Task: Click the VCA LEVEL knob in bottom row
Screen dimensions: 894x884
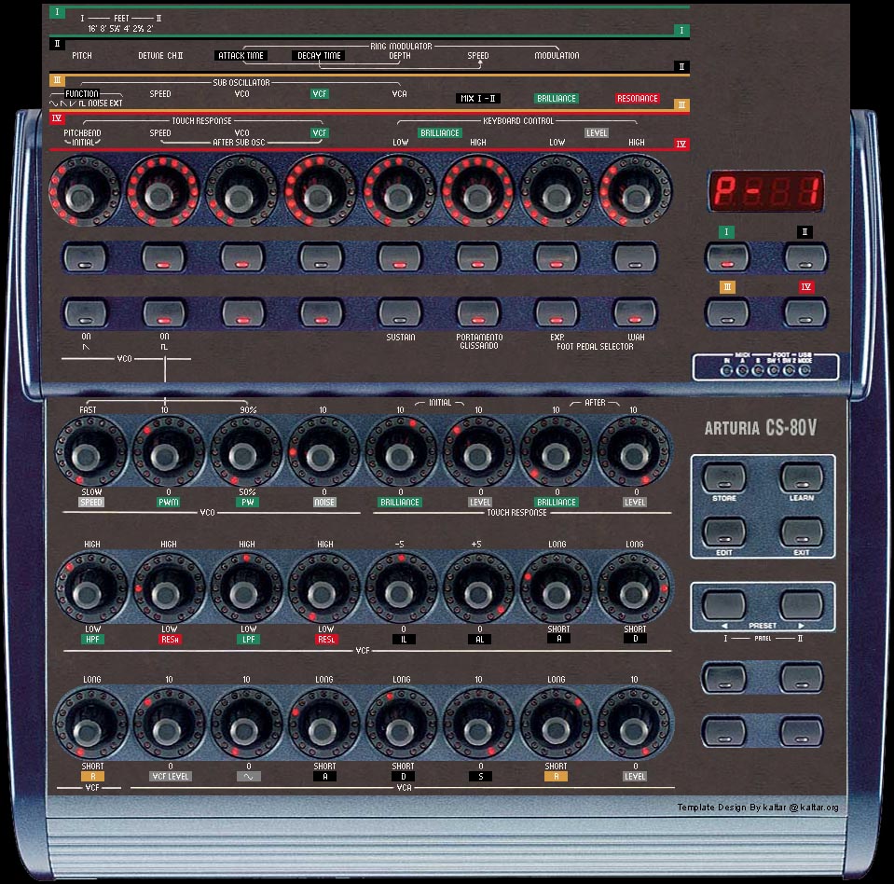Action: [634, 725]
